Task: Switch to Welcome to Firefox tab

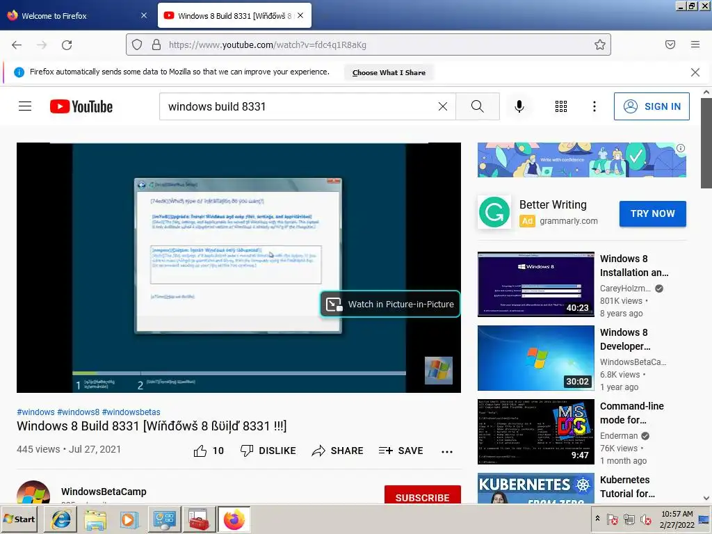Action: click(76, 15)
